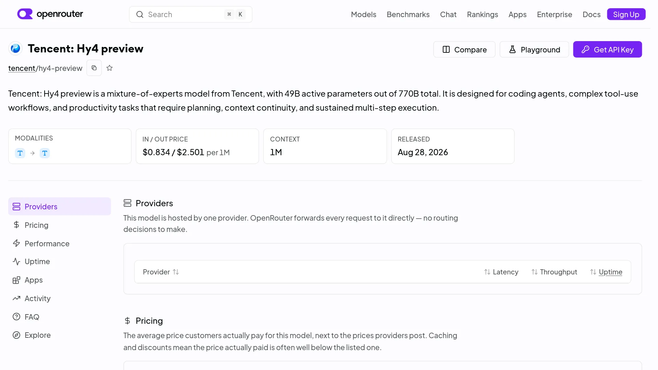Click the $0.834 / $2.501 price value
Image resolution: width=658 pixels, height=370 pixels.
point(173,152)
